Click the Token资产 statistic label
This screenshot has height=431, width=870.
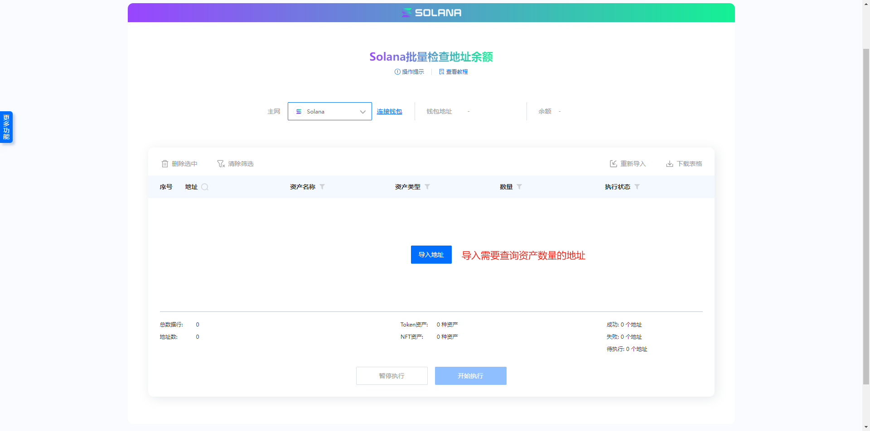(414, 325)
